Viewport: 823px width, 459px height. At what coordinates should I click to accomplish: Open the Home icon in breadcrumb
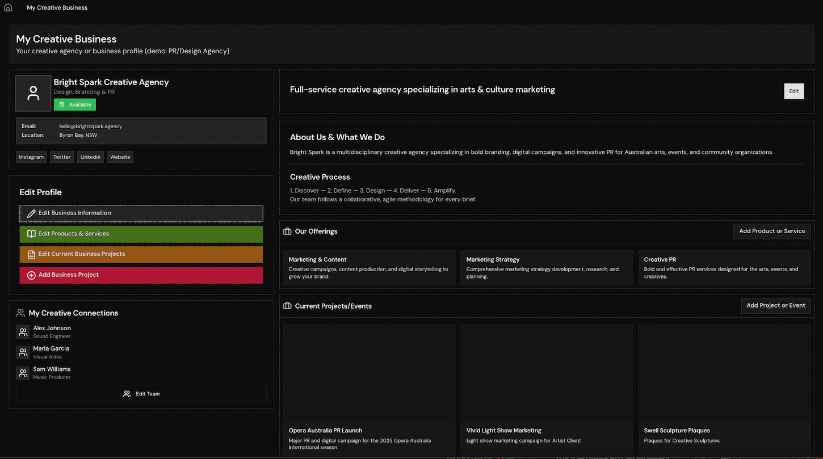pos(8,8)
